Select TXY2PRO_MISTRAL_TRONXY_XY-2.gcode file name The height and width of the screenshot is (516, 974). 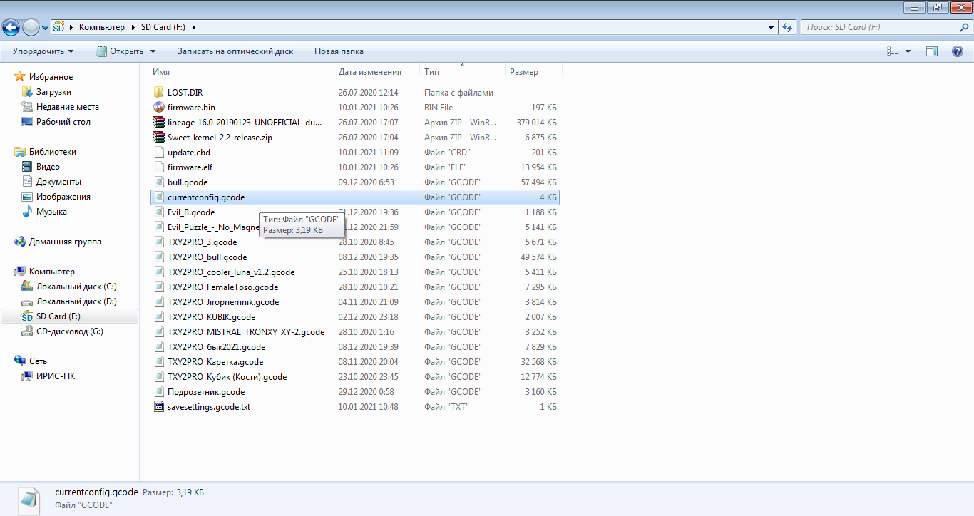(x=246, y=332)
